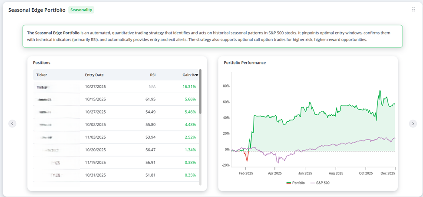Screen dimensions: 423x197
Task: Click the Portfolio Performance chart heading
Action: pyautogui.click(x=245, y=63)
